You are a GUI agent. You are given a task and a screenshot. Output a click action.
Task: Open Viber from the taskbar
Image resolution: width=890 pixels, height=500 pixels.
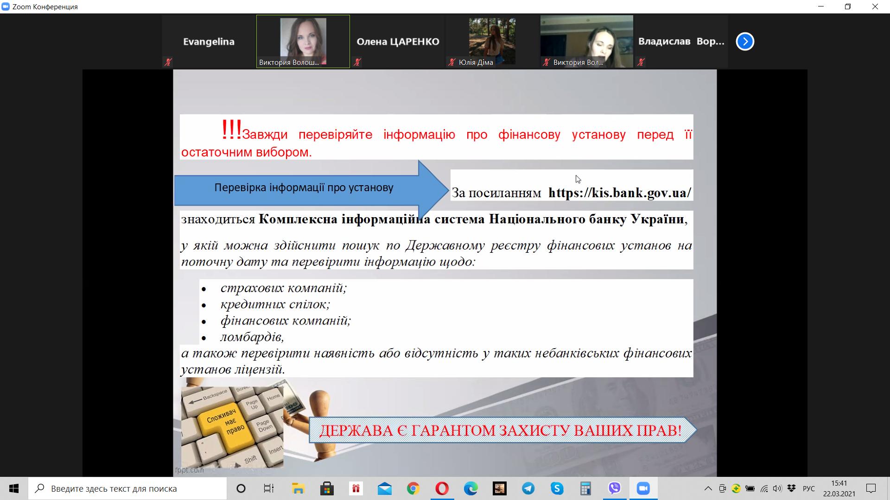click(614, 488)
